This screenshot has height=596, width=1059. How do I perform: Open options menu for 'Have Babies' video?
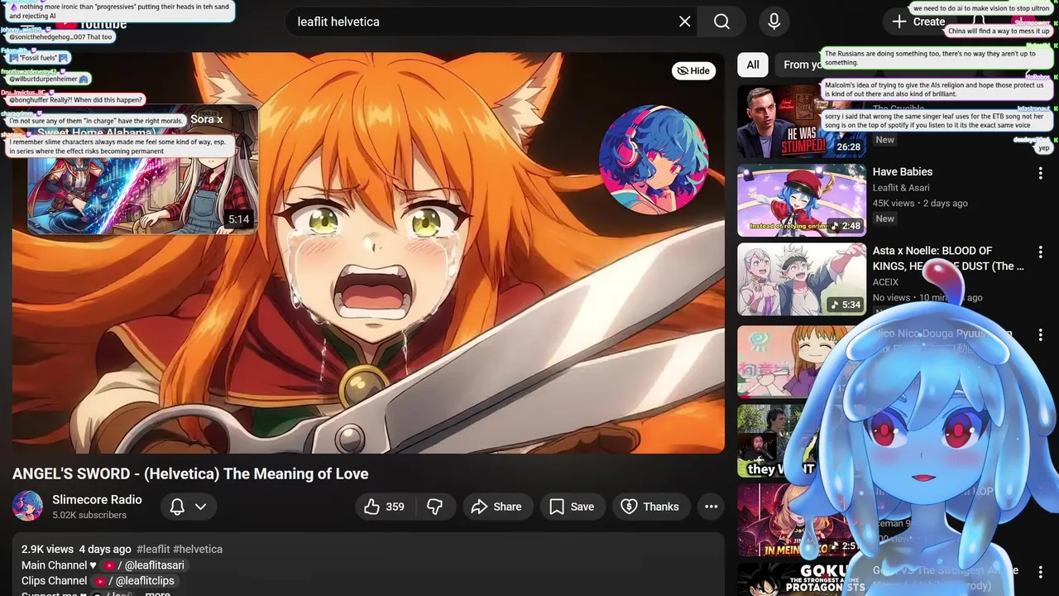pos(1040,174)
